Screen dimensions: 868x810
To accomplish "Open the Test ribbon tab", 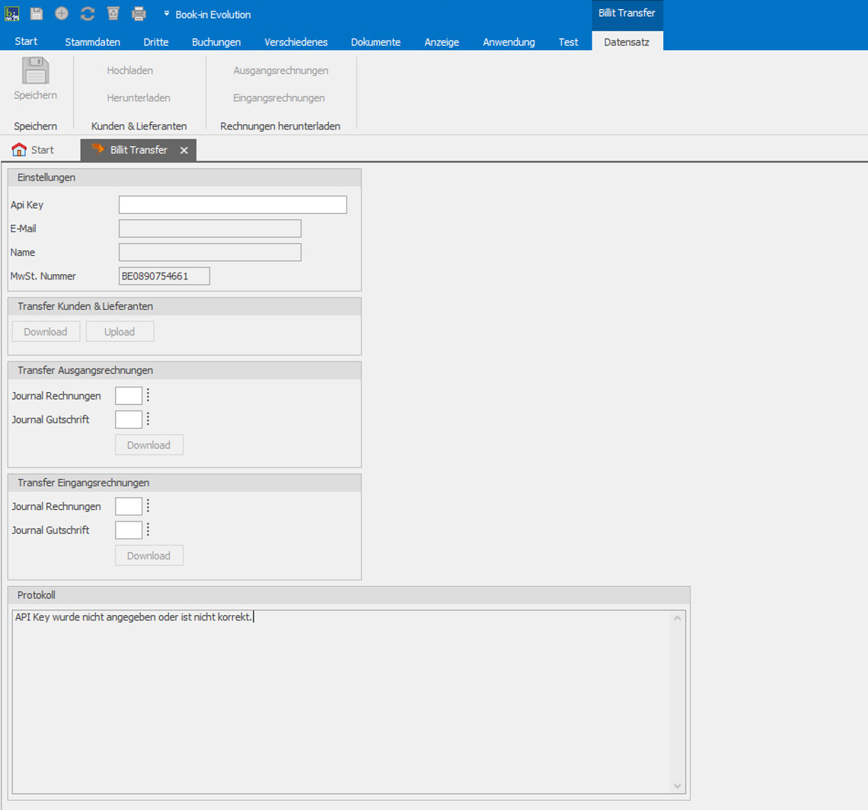I will (568, 42).
